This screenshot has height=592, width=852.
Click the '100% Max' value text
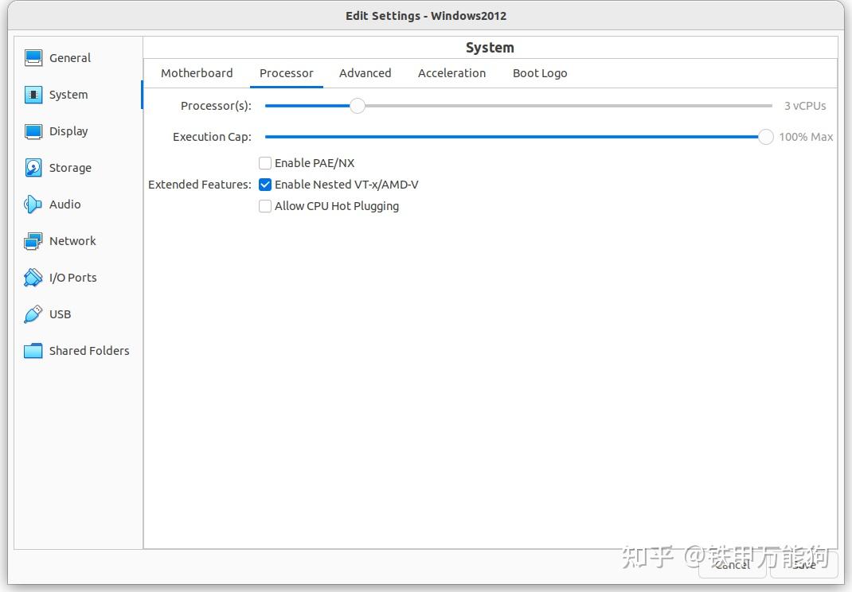pos(807,137)
